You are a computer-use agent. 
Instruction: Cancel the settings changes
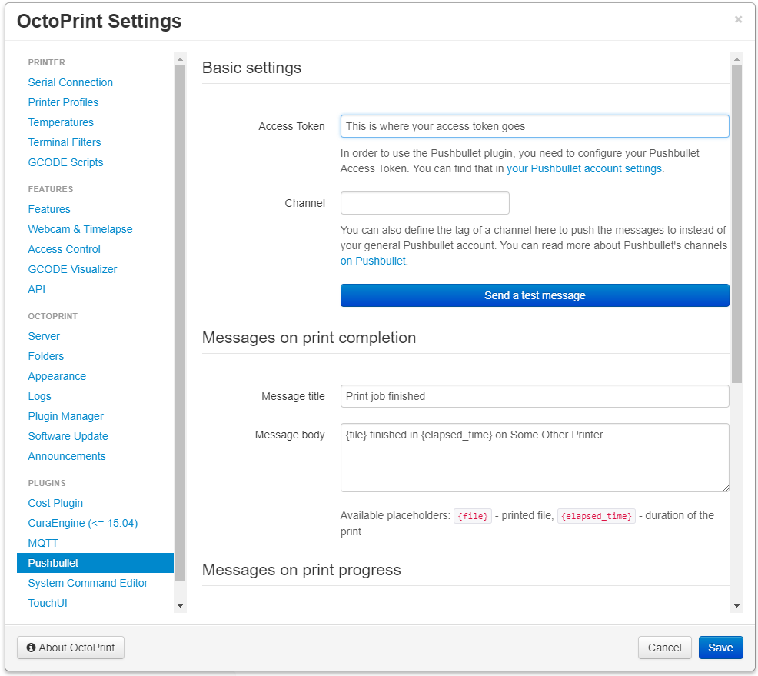coord(664,648)
